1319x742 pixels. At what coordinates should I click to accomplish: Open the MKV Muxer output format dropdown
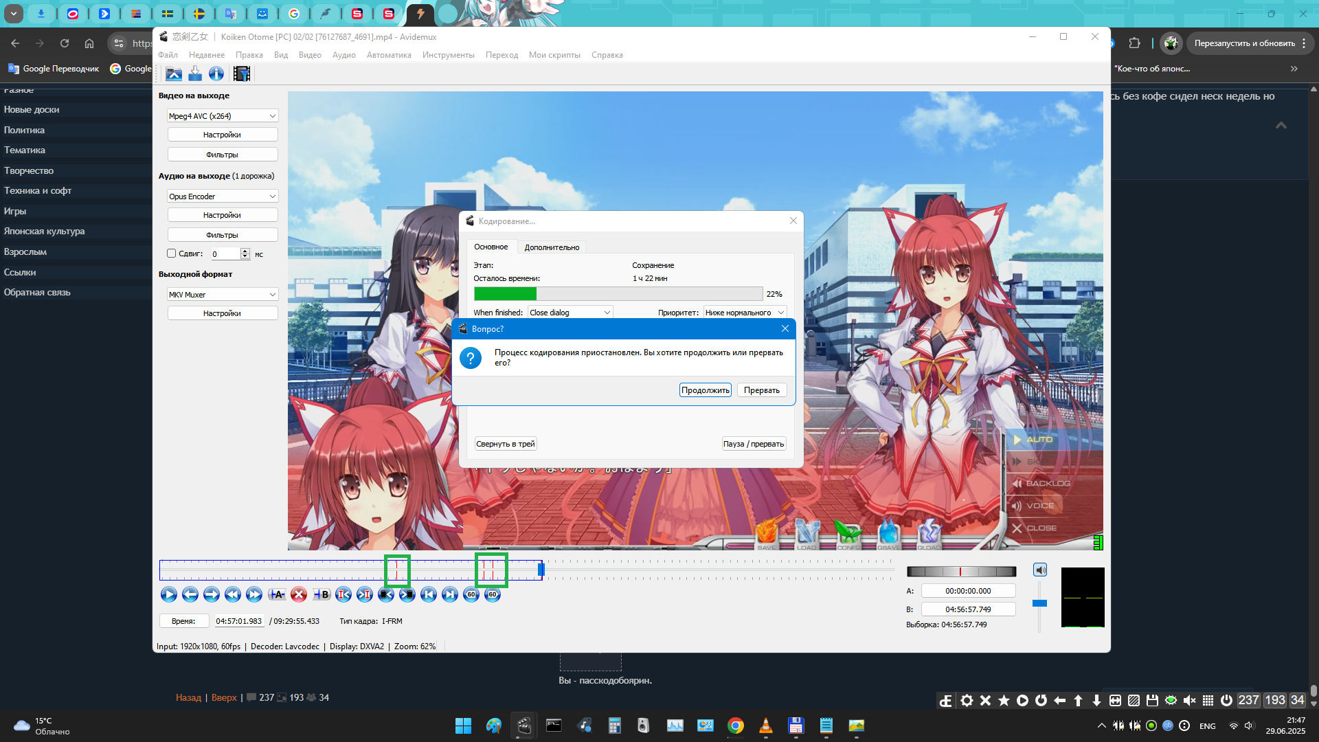pyautogui.click(x=223, y=295)
